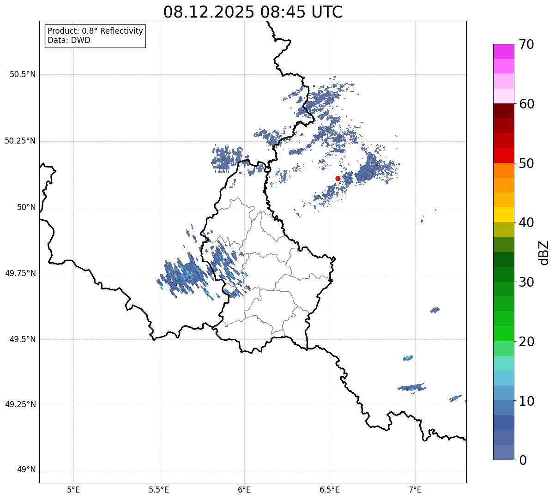Select the 50.5°N latitude label
The width and height of the screenshot is (555, 499).
point(22,74)
